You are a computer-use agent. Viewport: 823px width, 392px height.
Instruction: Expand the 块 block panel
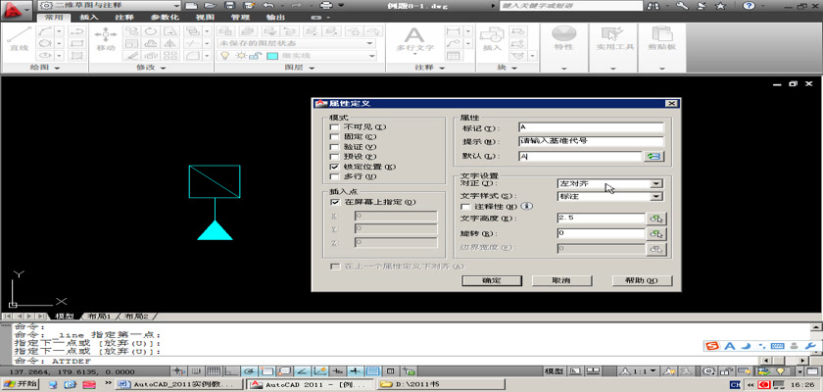click(508, 68)
